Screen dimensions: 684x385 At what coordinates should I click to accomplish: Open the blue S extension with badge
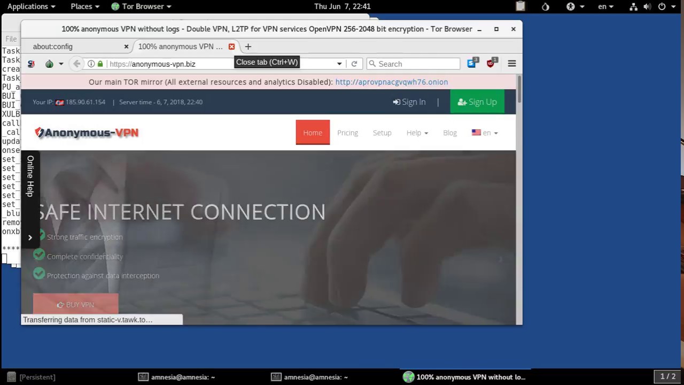472,63
